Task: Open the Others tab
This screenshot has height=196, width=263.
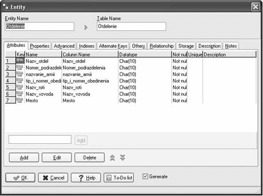Action: tap(138, 46)
